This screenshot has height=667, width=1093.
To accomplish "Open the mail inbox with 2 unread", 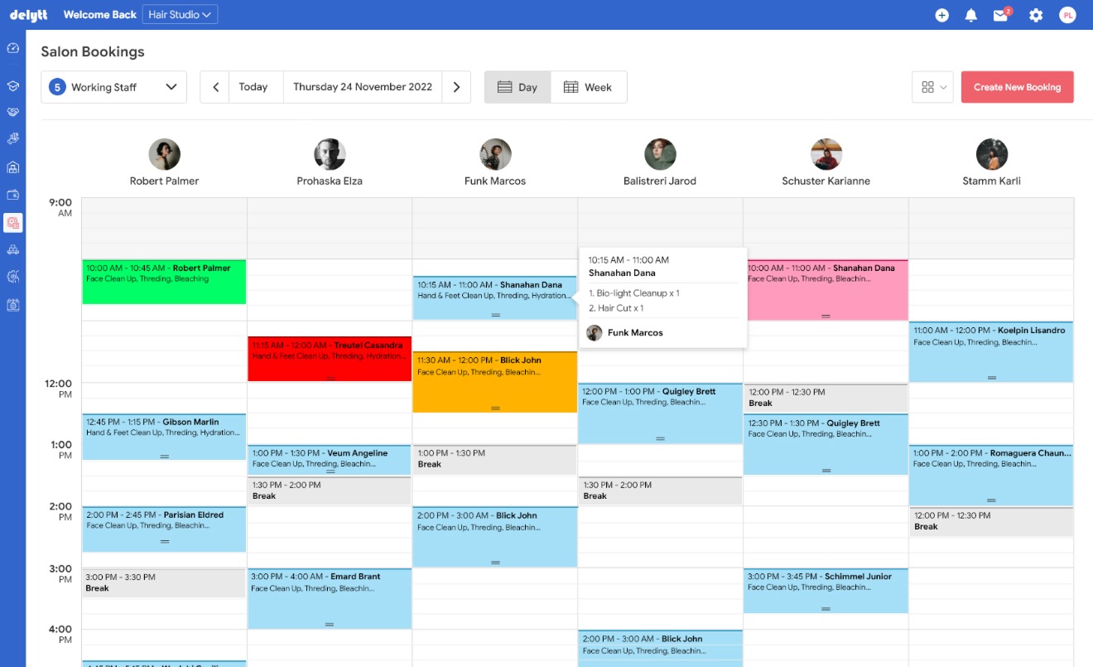I will tap(1001, 15).
